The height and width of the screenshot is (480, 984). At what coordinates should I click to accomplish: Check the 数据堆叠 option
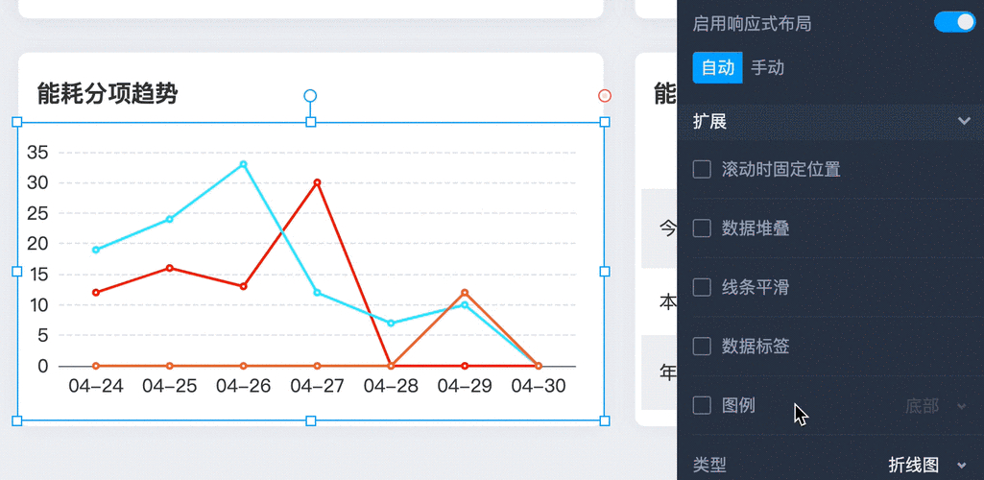[x=702, y=228]
